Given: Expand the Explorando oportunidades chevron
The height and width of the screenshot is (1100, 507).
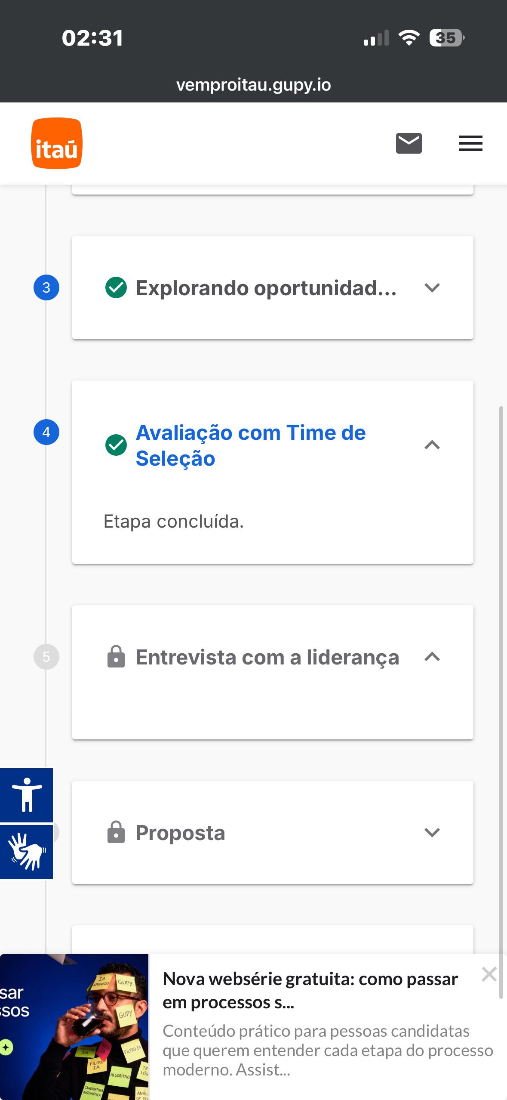Looking at the screenshot, I should [x=432, y=287].
